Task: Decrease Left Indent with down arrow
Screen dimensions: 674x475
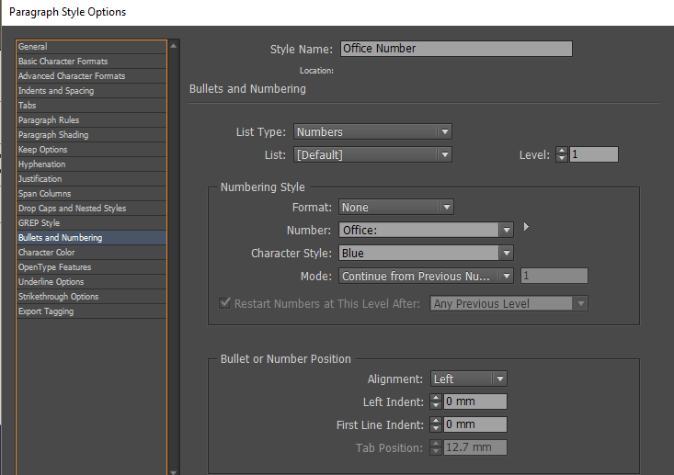Action: [436, 405]
